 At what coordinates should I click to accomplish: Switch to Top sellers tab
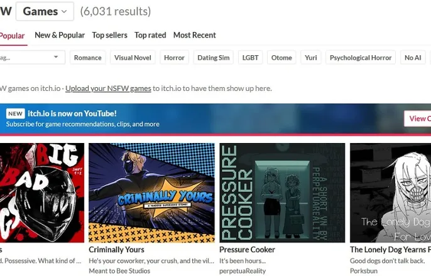click(110, 35)
